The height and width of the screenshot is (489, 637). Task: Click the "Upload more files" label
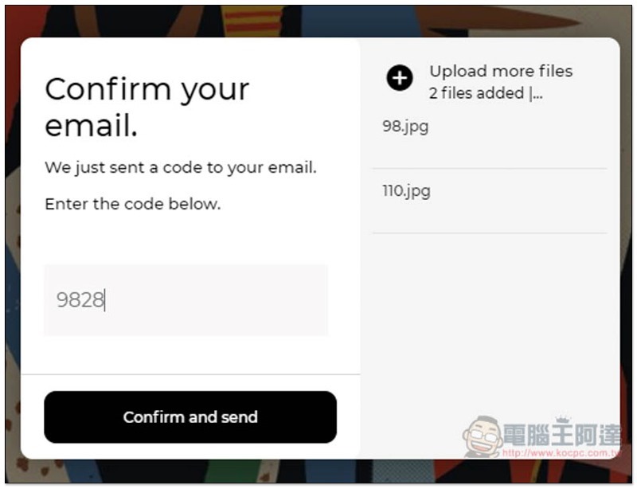pyautogui.click(x=501, y=72)
